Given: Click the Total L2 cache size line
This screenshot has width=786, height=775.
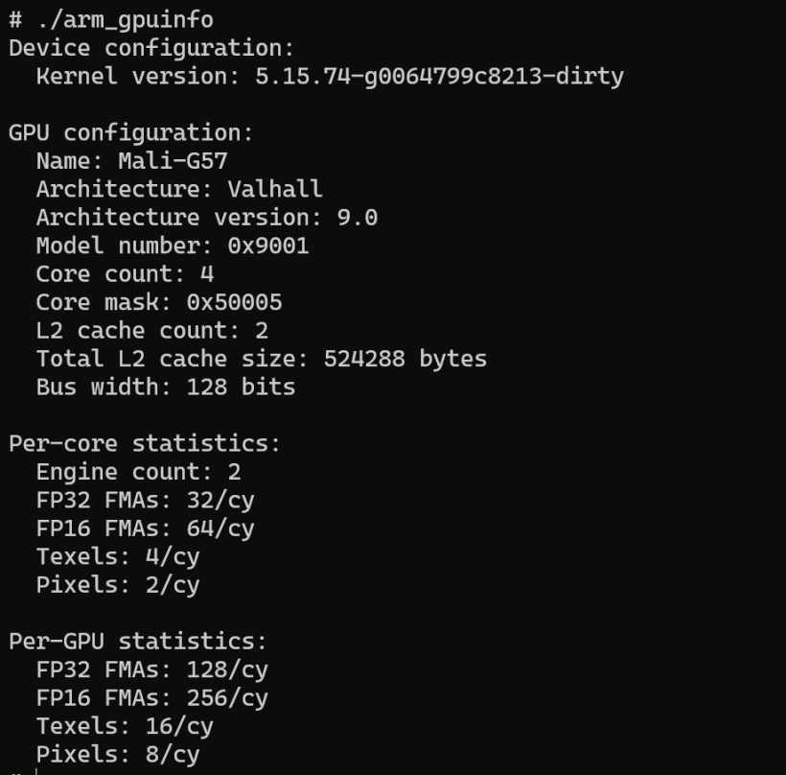Looking at the screenshot, I should point(261,359).
